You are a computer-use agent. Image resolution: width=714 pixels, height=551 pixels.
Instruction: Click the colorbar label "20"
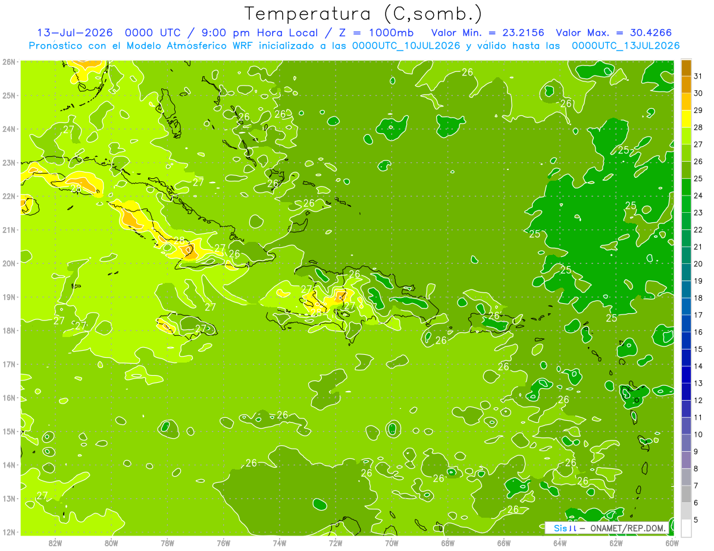pos(699,264)
